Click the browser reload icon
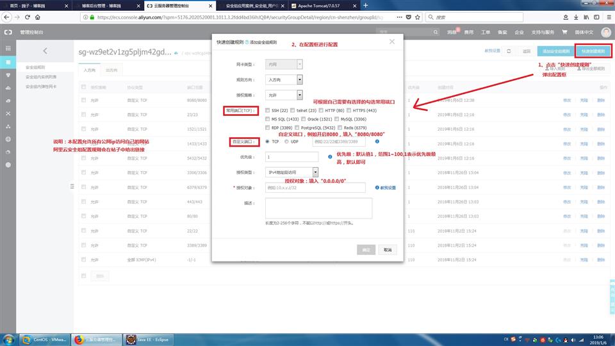The width and height of the screenshot is (615, 346). (28, 17)
